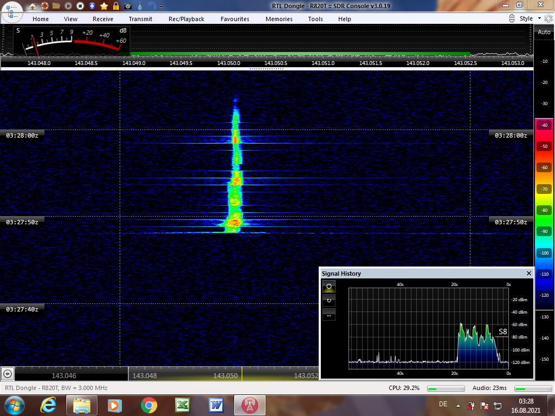The height and width of the screenshot is (416, 555).
Task: Open the Home ribbon tab
Action: click(41, 19)
